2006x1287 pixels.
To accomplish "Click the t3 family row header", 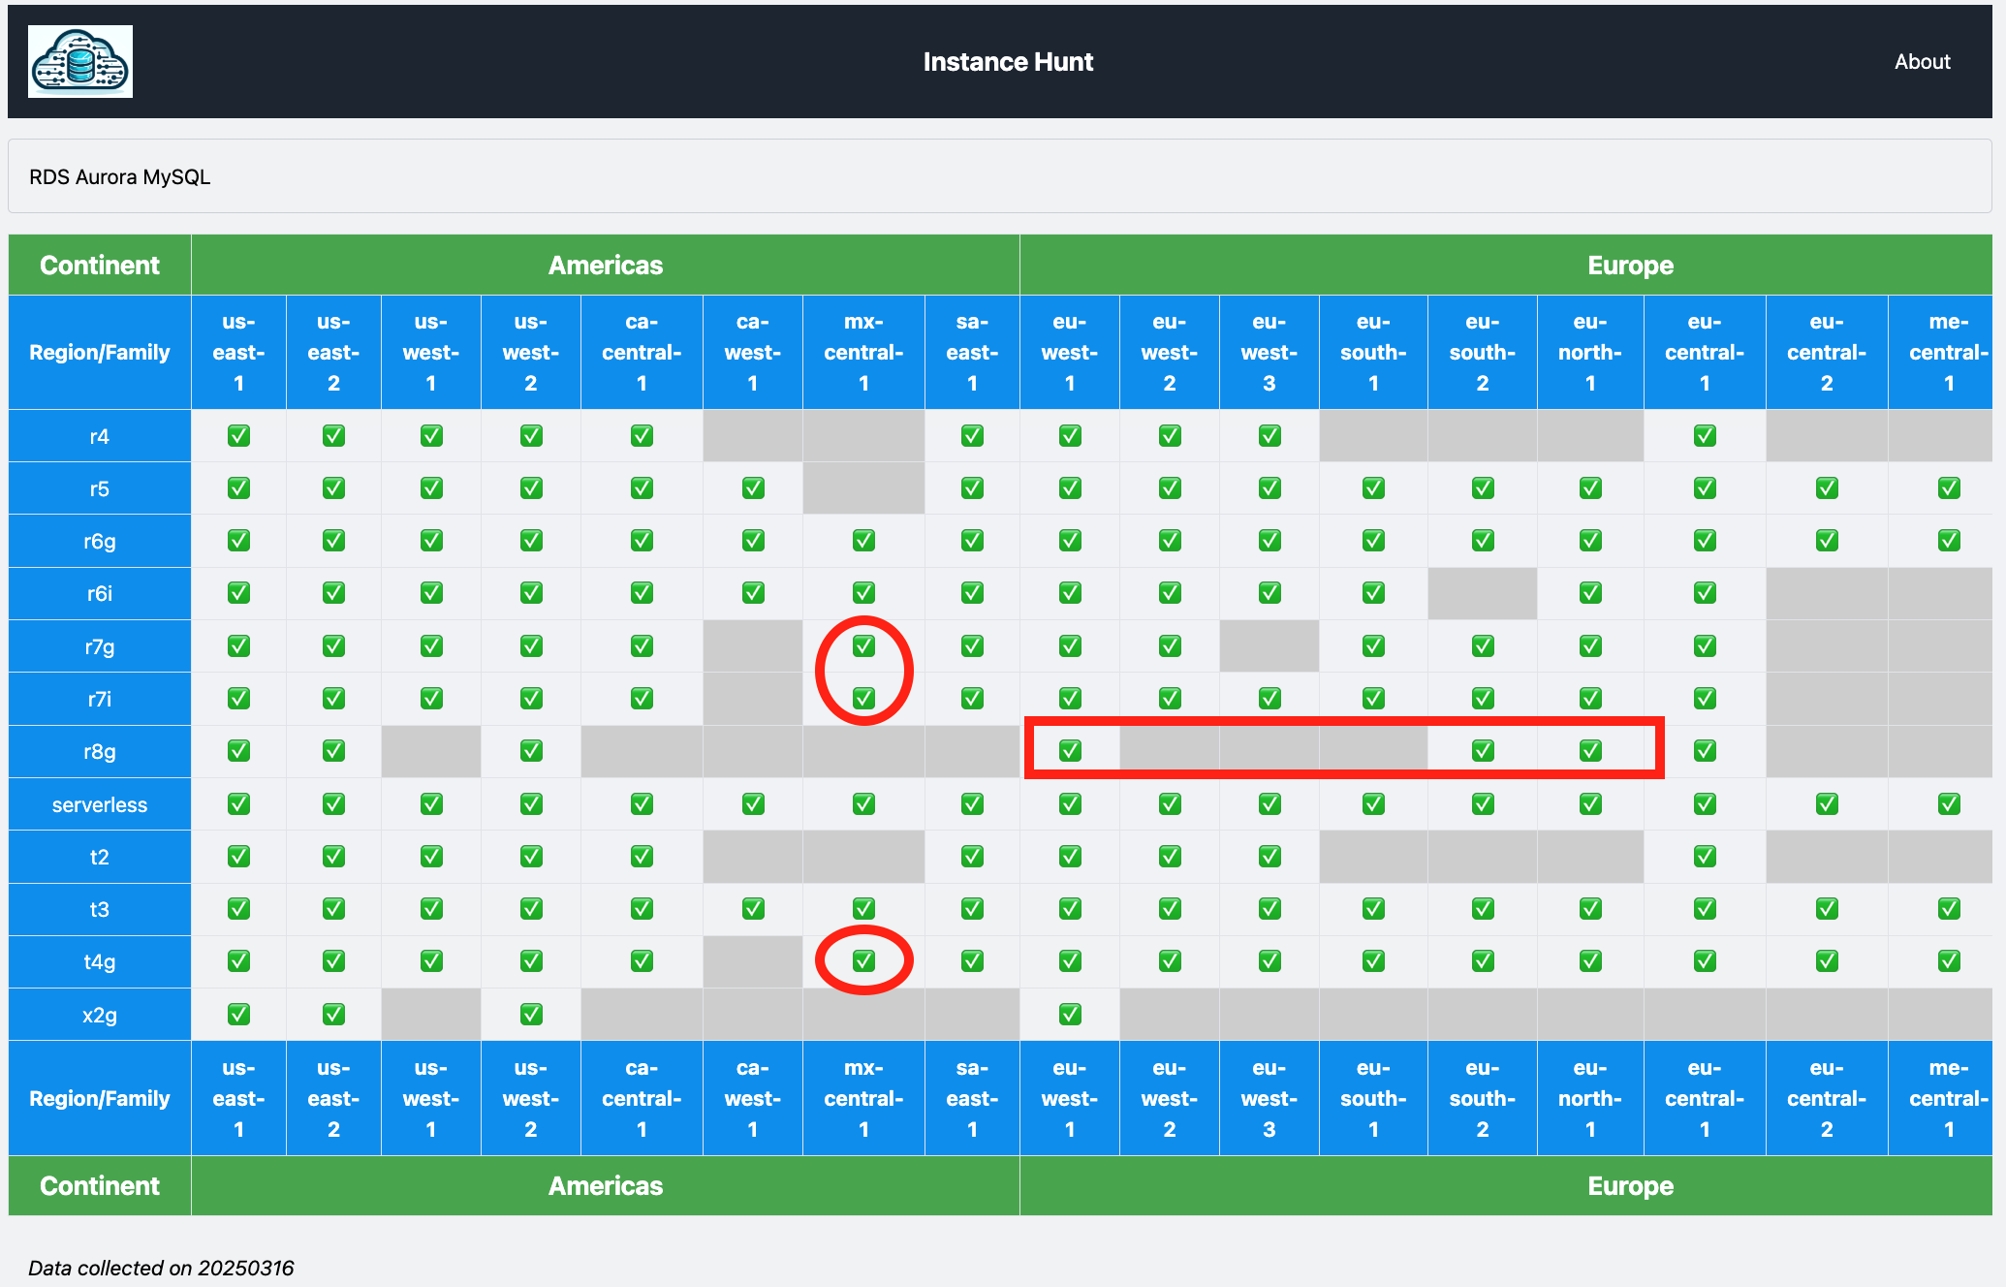I will (100, 908).
